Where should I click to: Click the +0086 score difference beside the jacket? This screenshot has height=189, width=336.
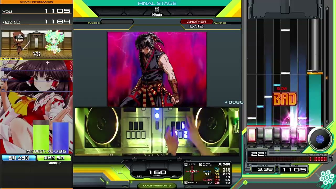pos(234,102)
